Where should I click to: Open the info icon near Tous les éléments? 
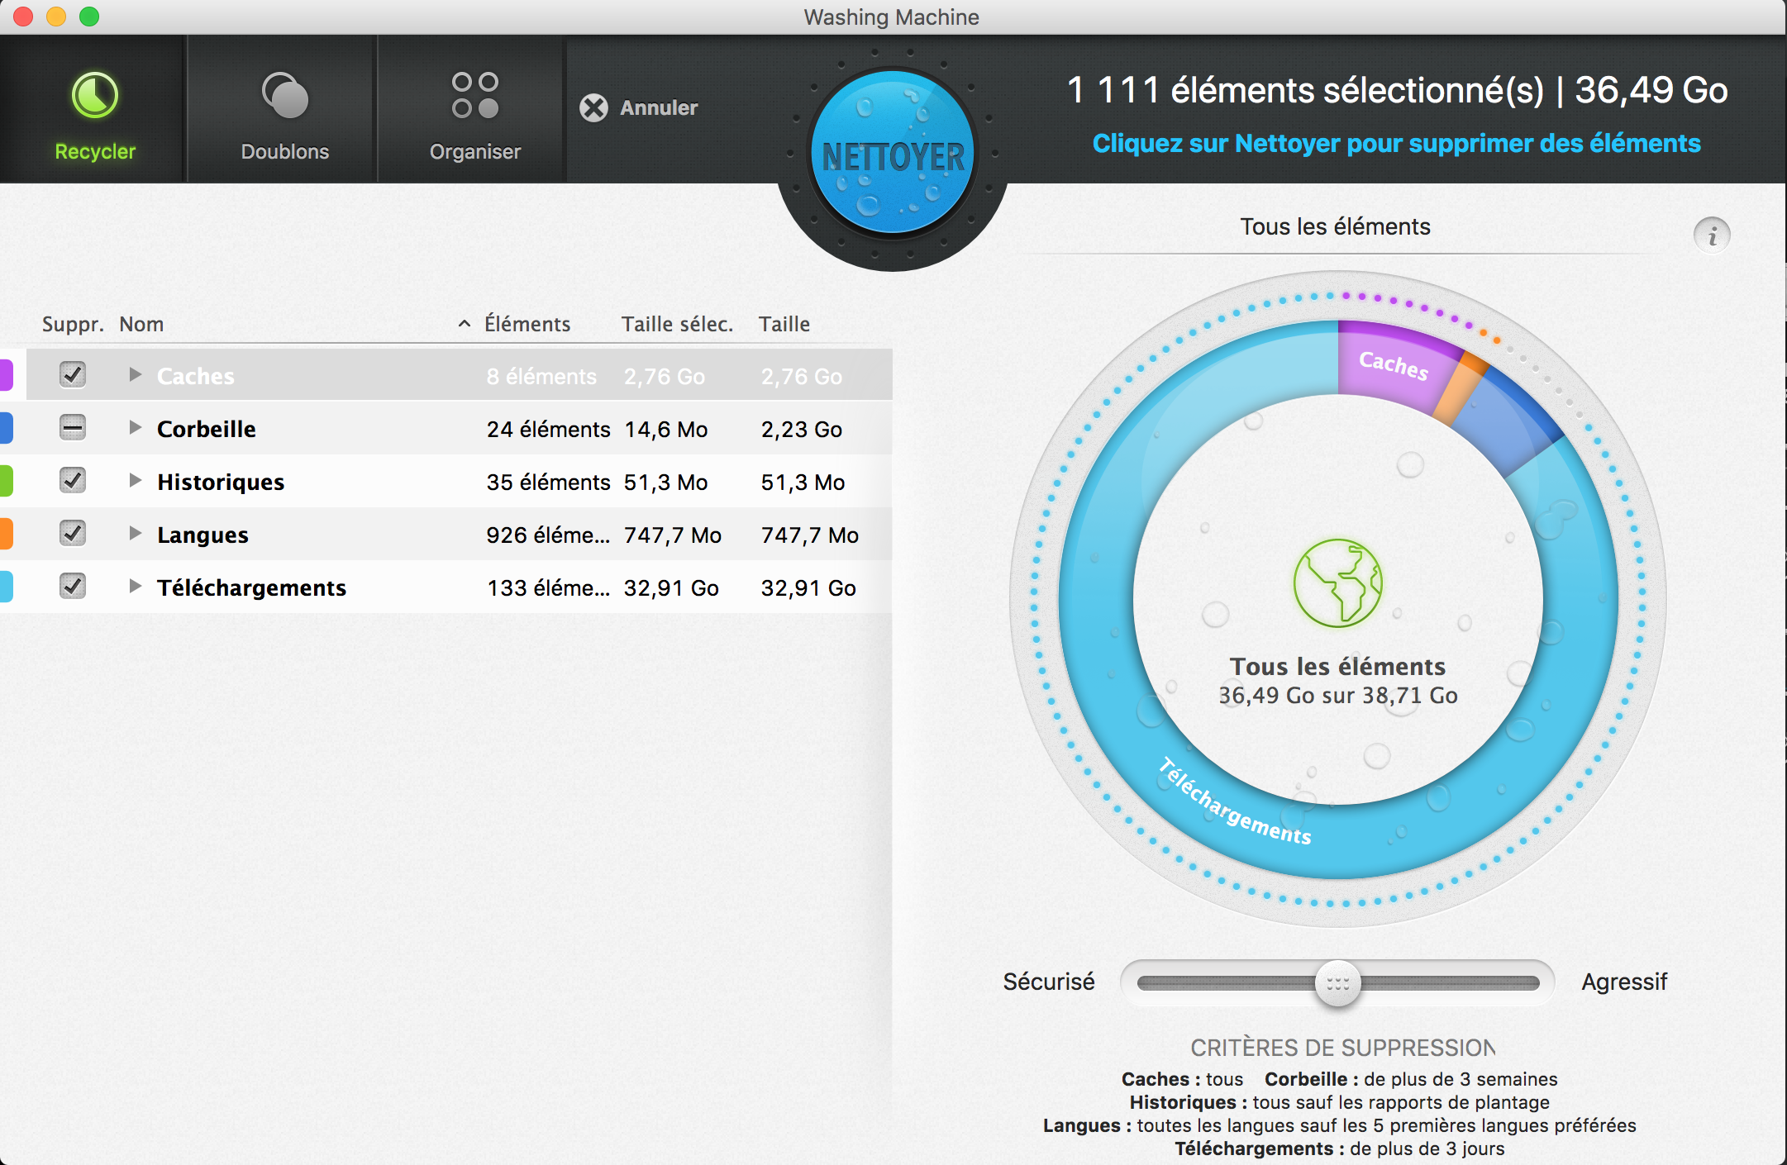1712,236
